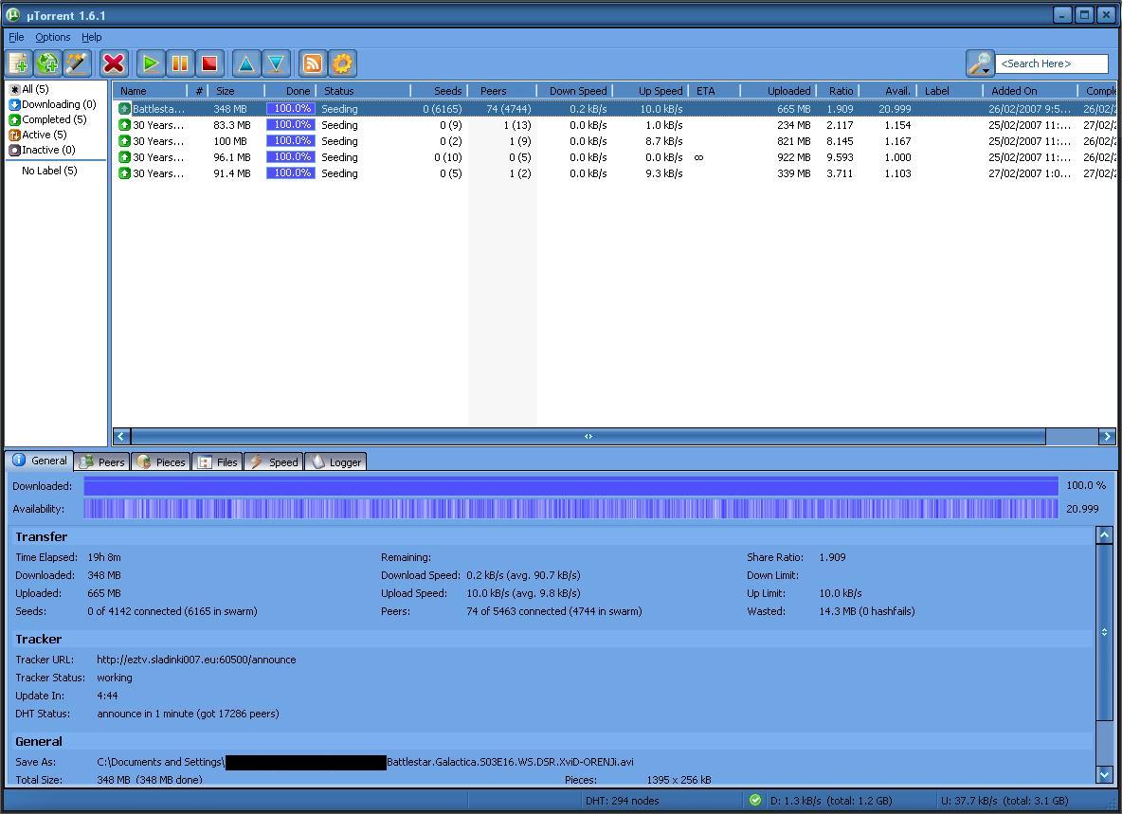Click the orange Pause torrent icon
The image size is (1122, 814).
pos(180,63)
